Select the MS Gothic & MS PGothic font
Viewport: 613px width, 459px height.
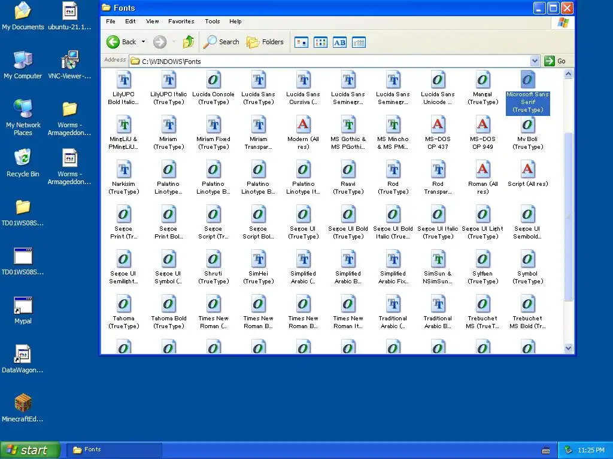(348, 133)
